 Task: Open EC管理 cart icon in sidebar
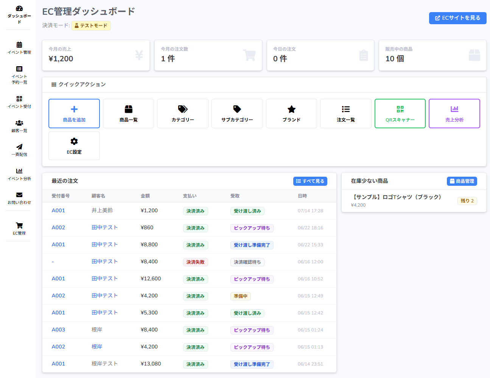19,226
